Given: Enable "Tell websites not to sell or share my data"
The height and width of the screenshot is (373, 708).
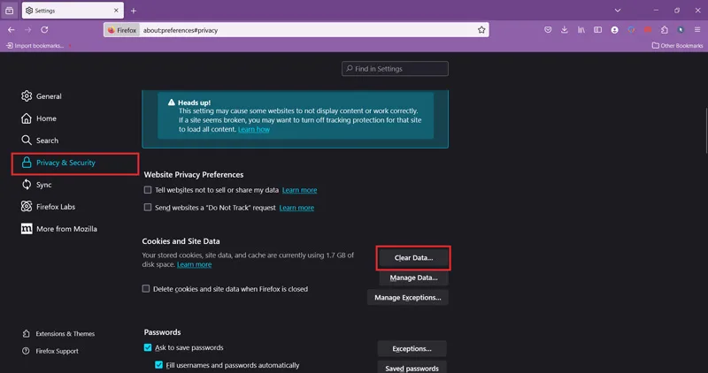Looking at the screenshot, I should coord(148,190).
